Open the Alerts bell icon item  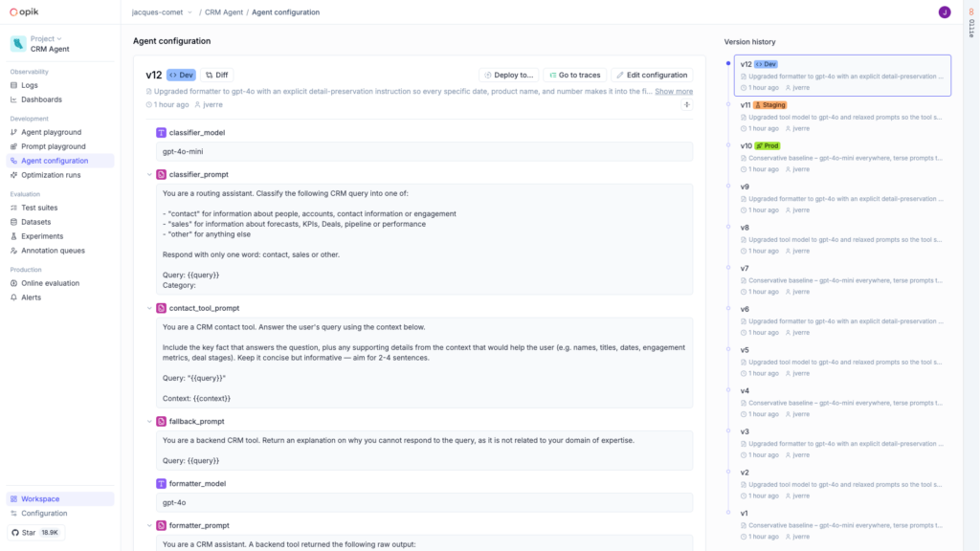click(x=14, y=298)
